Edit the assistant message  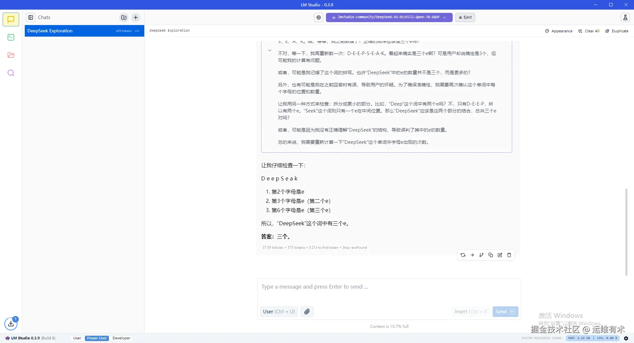coord(500,255)
